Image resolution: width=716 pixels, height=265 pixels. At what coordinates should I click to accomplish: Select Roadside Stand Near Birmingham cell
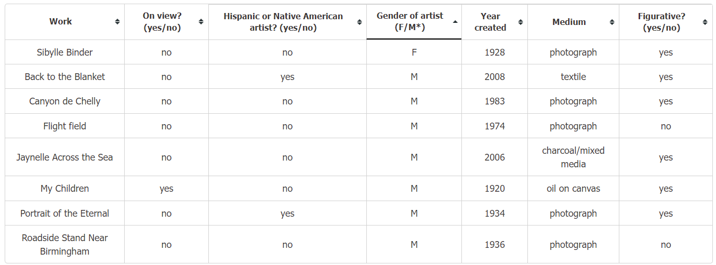(65, 244)
